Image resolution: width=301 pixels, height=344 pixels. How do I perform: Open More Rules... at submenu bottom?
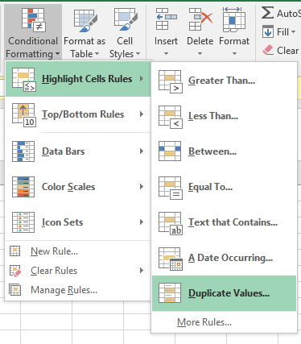224,322
